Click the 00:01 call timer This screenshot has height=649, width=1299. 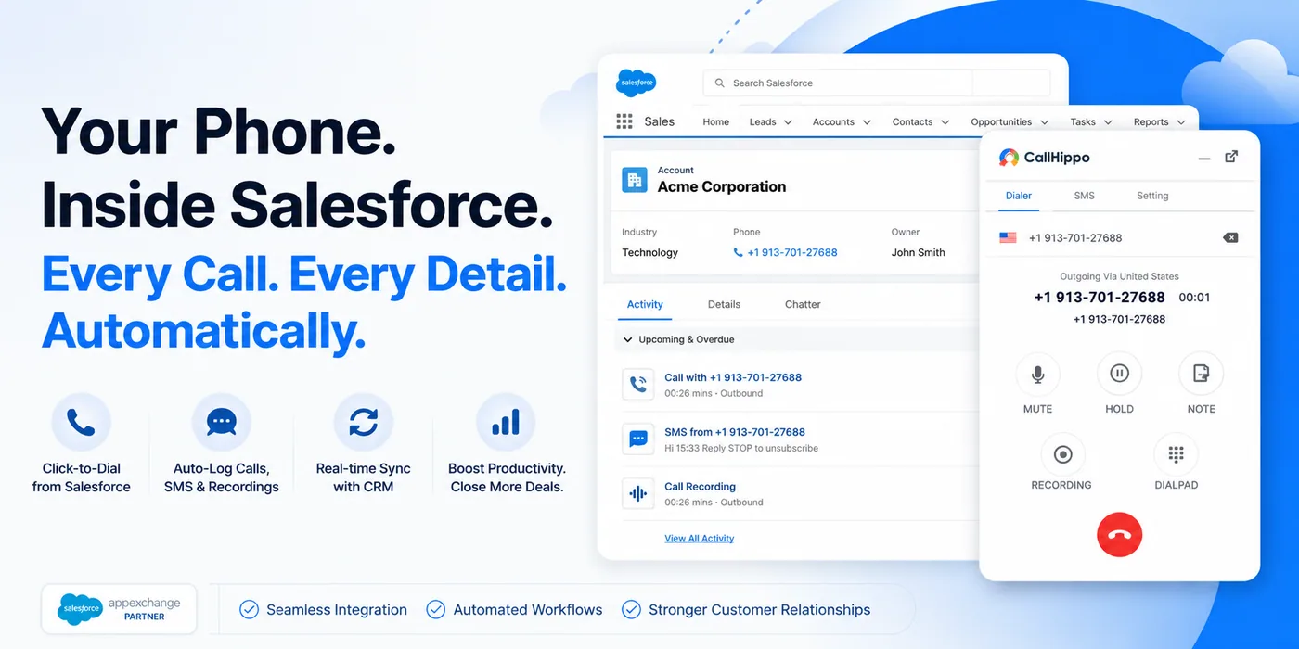click(x=1194, y=298)
